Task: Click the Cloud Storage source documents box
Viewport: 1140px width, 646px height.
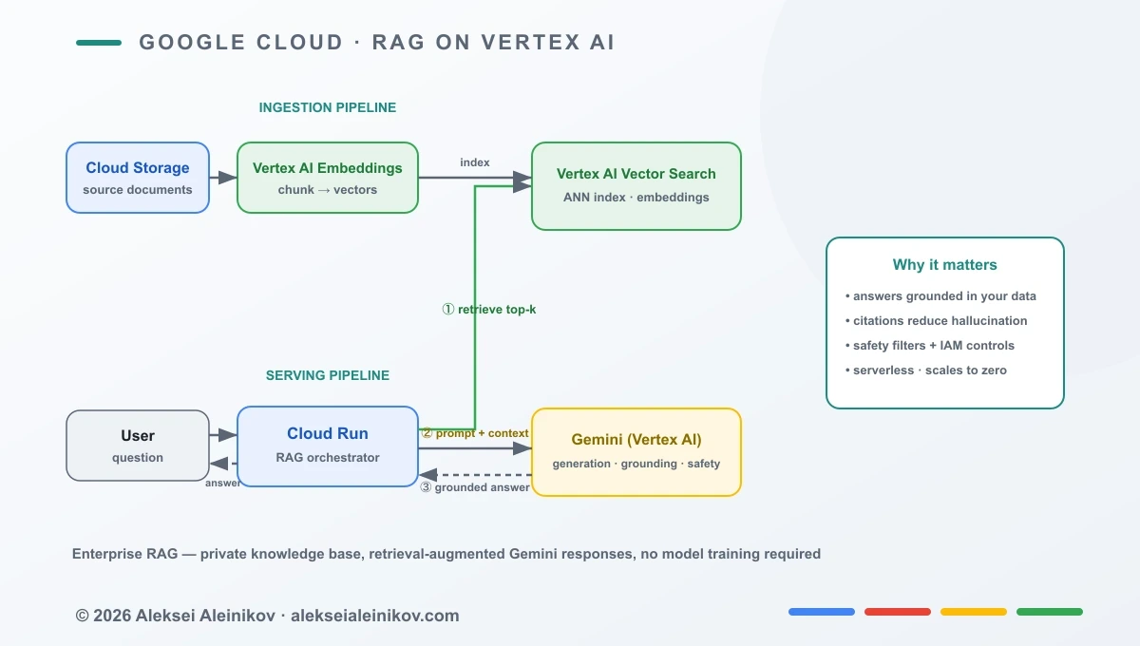Action: 138,178
